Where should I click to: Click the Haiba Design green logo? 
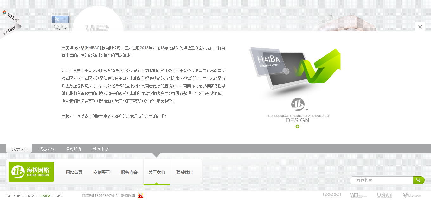point(31,172)
